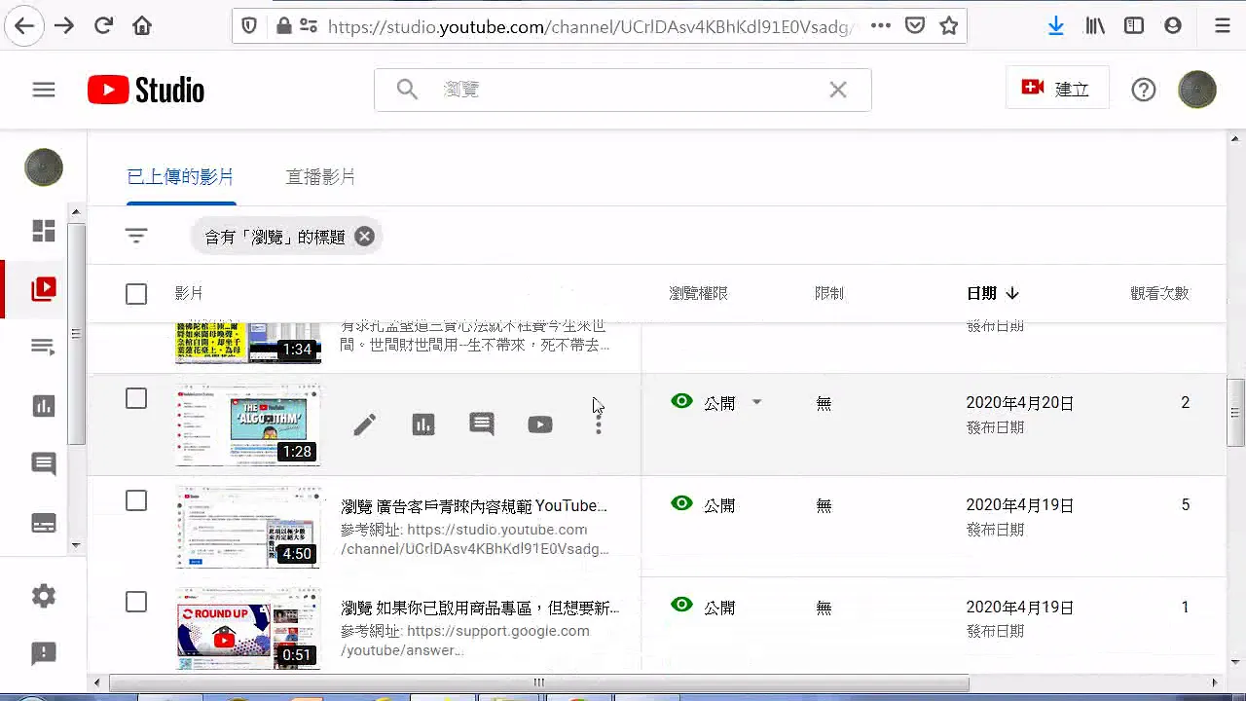1246x701 pixels.
Task: Edit details pencil for 1:28 video
Action: [x=364, y=424]
